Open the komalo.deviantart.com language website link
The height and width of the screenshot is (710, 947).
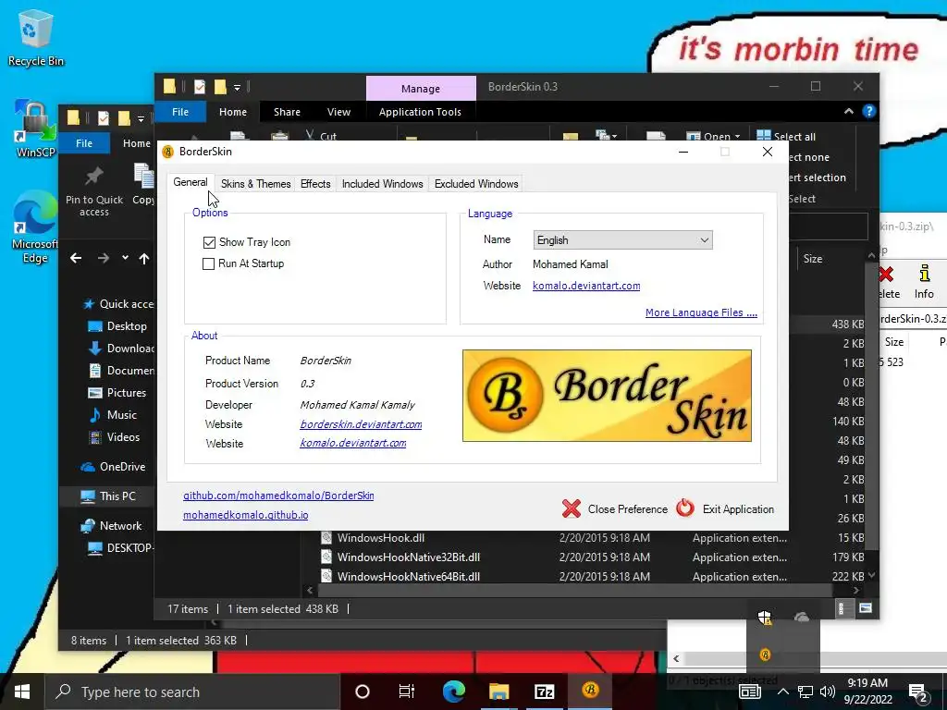[x=586, y=286]
